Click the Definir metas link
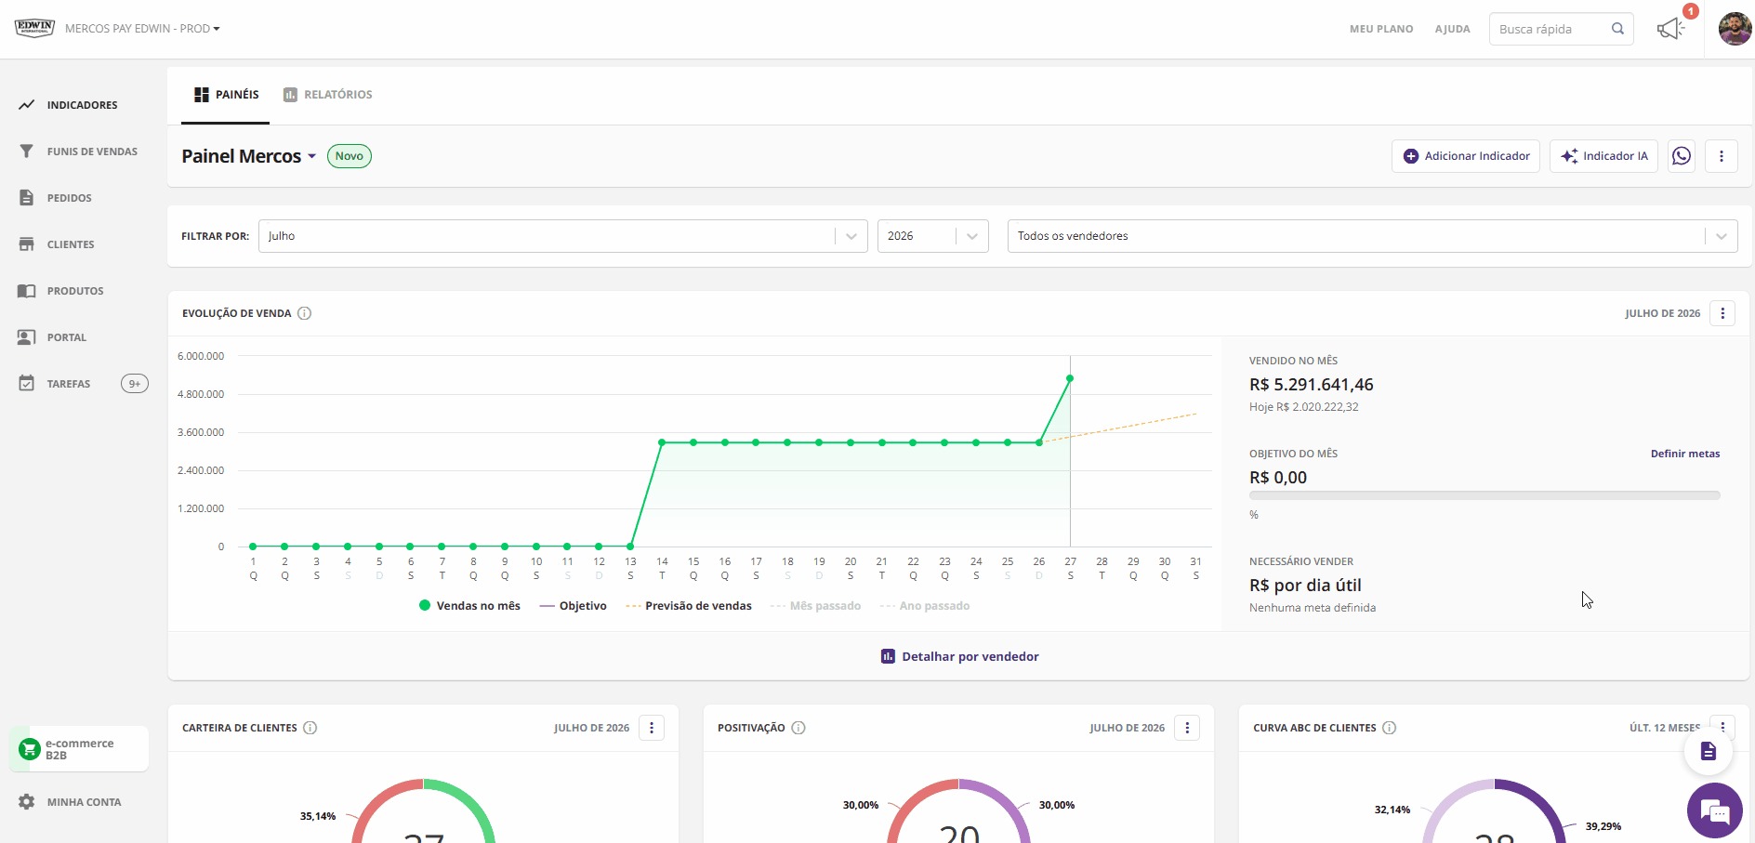The image size is (1755, 843). (x=1685, y=454)
